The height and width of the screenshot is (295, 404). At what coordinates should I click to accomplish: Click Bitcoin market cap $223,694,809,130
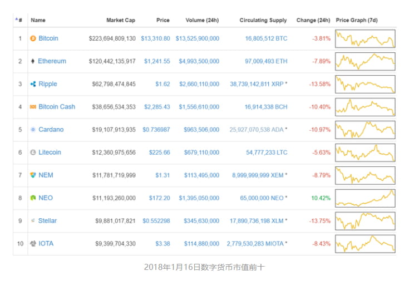coord(112,38)
